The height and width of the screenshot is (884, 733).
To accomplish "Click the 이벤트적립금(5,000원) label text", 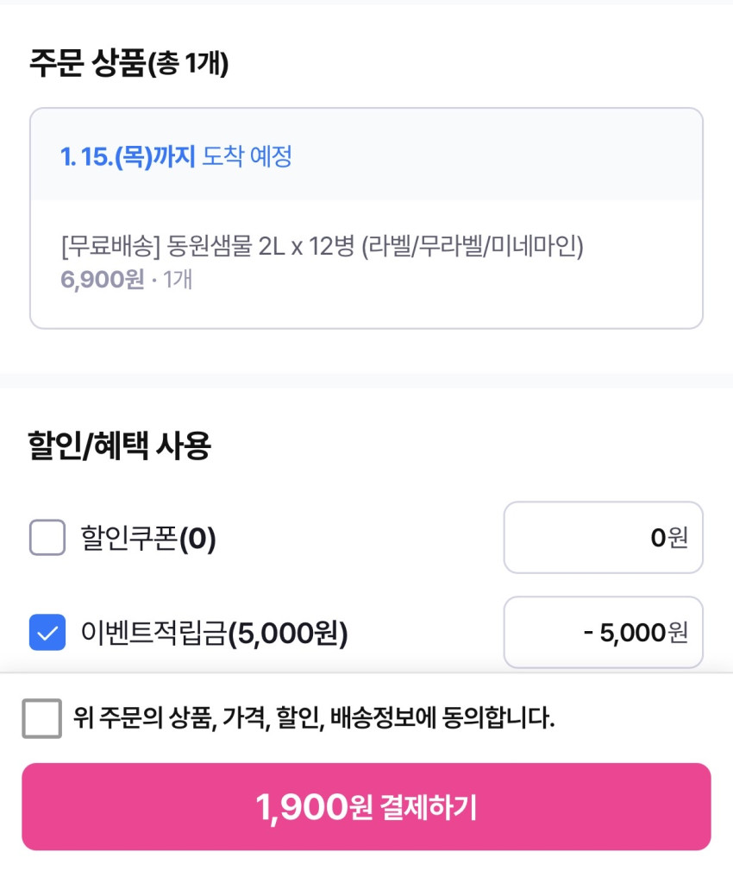I will pos(214,634).
